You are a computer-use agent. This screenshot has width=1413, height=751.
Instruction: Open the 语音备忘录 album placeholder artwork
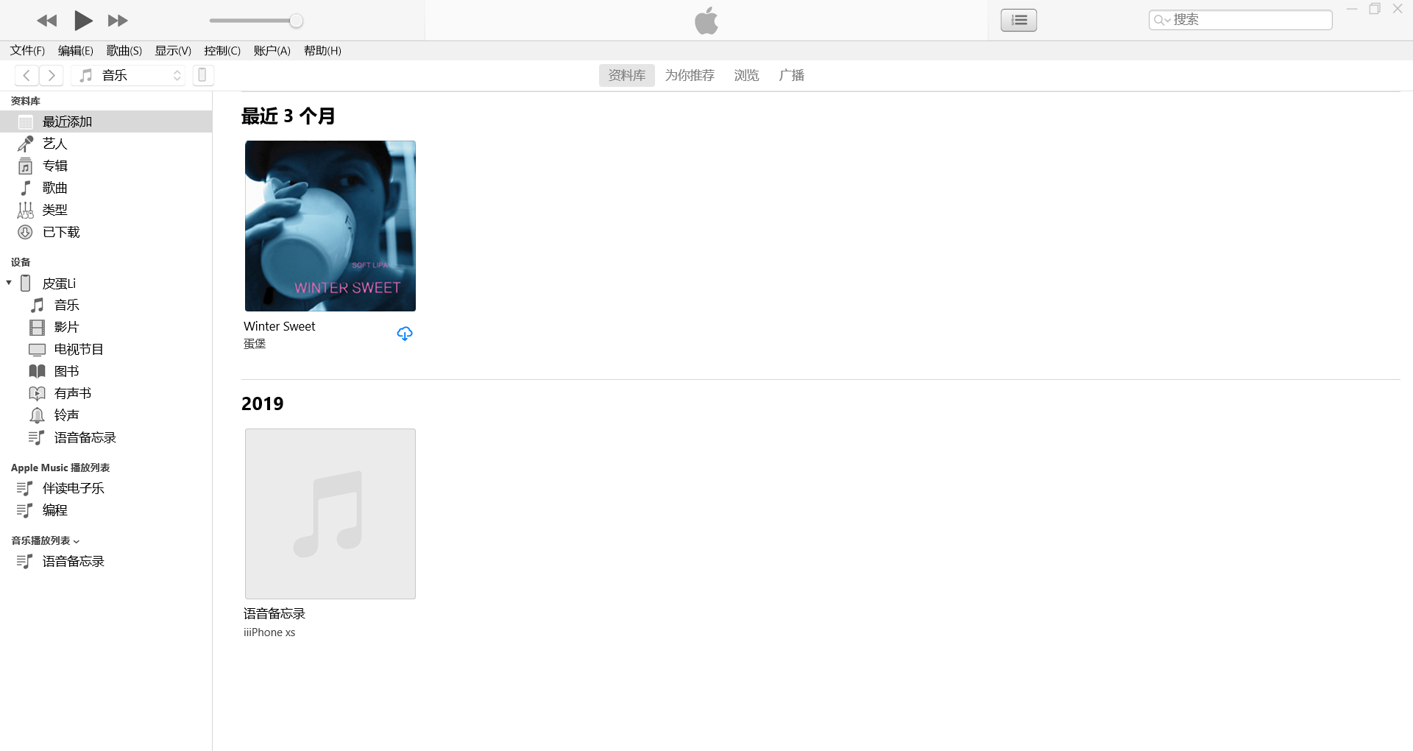[x=330, y=514]
